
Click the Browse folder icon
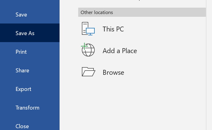tap(88, 72)
